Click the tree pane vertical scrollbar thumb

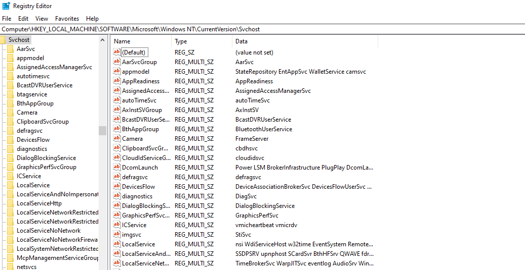point(102,131)
